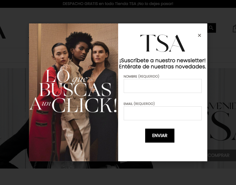Click the NOMBRE (REQUERIDO) label
Screen dimensions: 236x185
click(x=141, y=76)
